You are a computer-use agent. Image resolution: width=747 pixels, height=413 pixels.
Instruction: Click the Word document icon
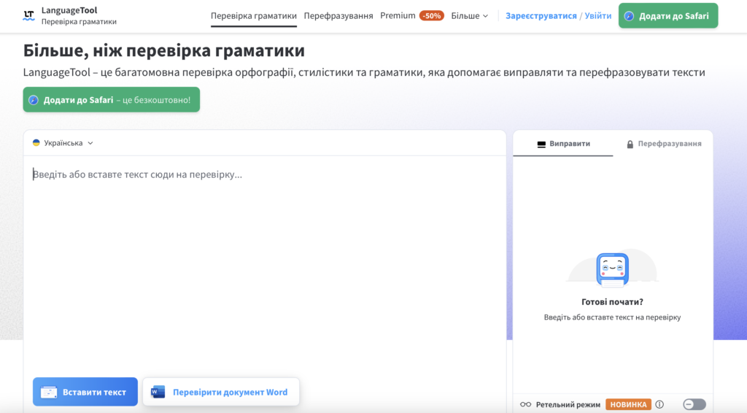point(158,392)
